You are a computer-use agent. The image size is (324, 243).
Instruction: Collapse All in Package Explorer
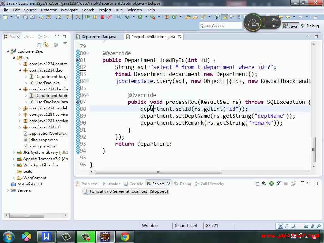click(x=39, y=45)
